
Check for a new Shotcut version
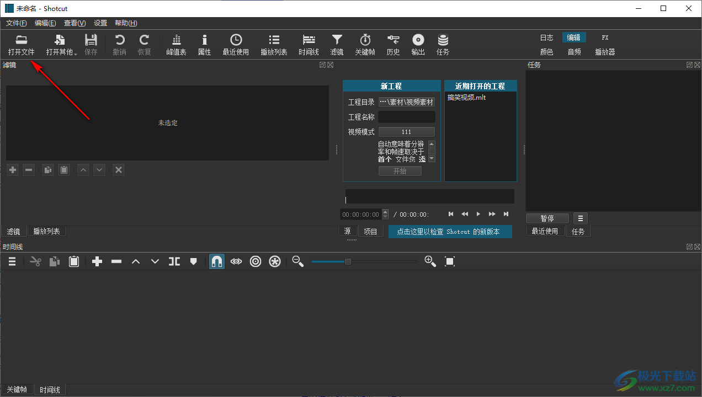450,232
